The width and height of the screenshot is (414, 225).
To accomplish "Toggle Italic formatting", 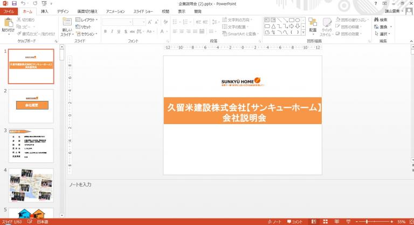I will coord(112,31).
